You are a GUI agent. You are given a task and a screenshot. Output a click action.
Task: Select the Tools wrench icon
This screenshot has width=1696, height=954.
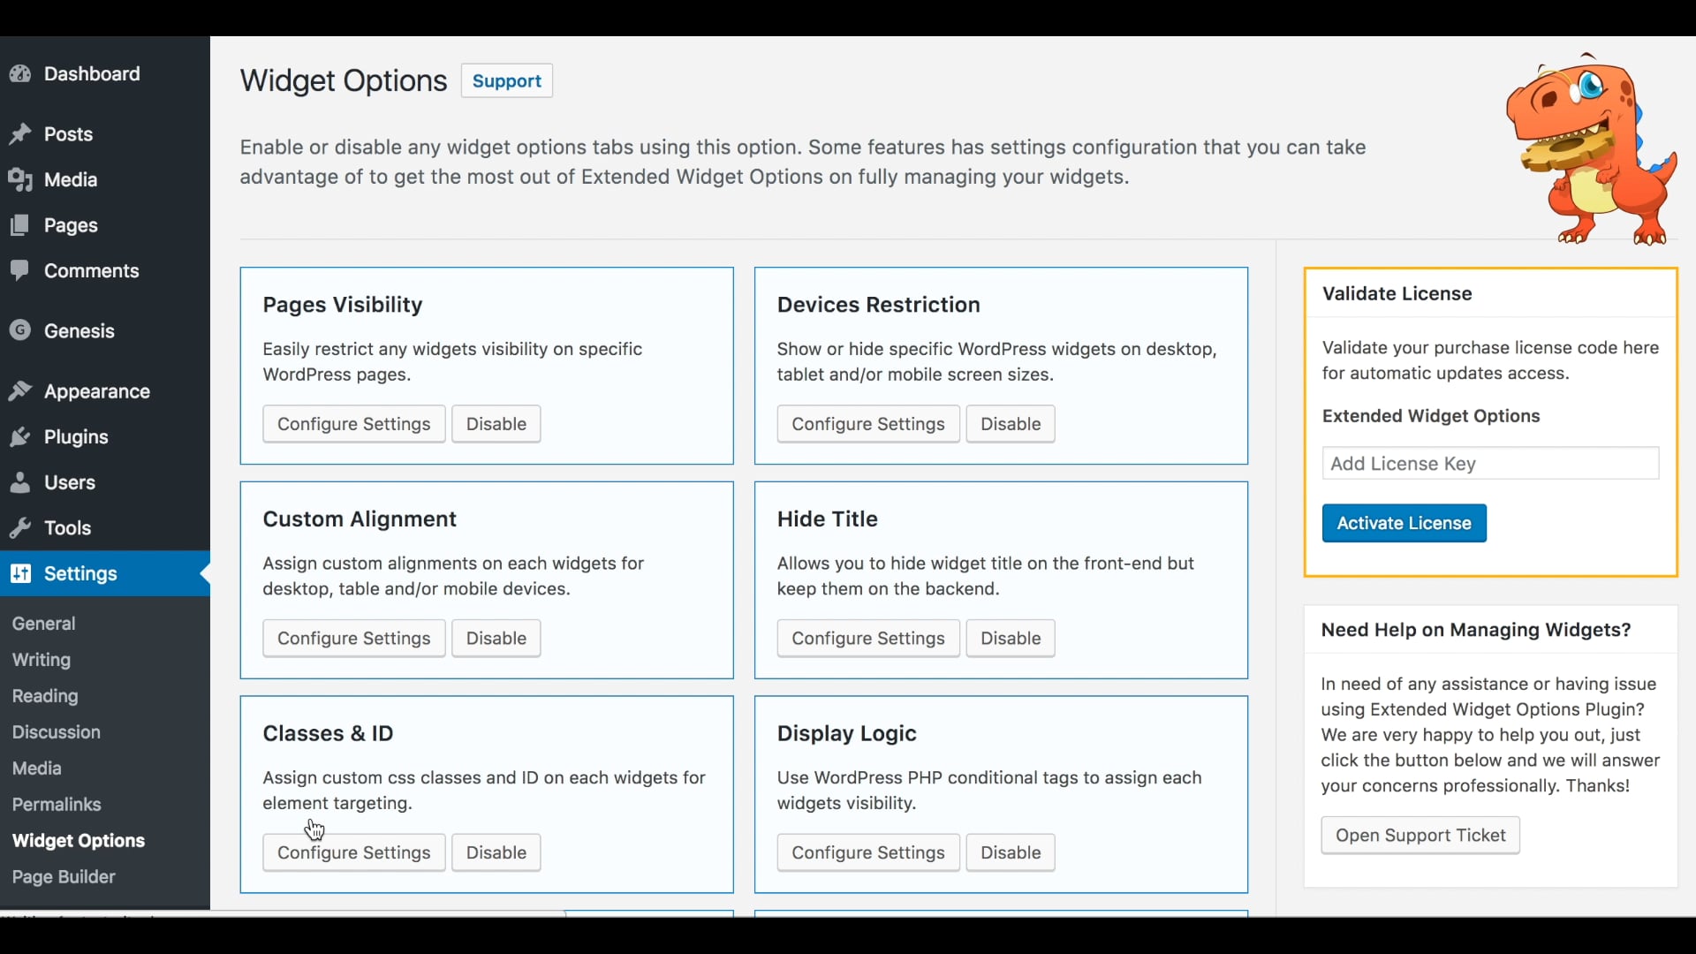tap(20, 527)
